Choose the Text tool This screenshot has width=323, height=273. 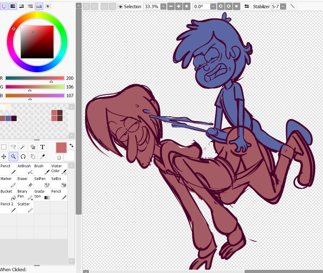tap(42, 147)
